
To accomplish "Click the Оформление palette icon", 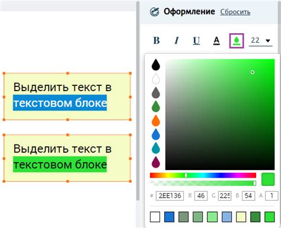I will (x=154, y=12).
